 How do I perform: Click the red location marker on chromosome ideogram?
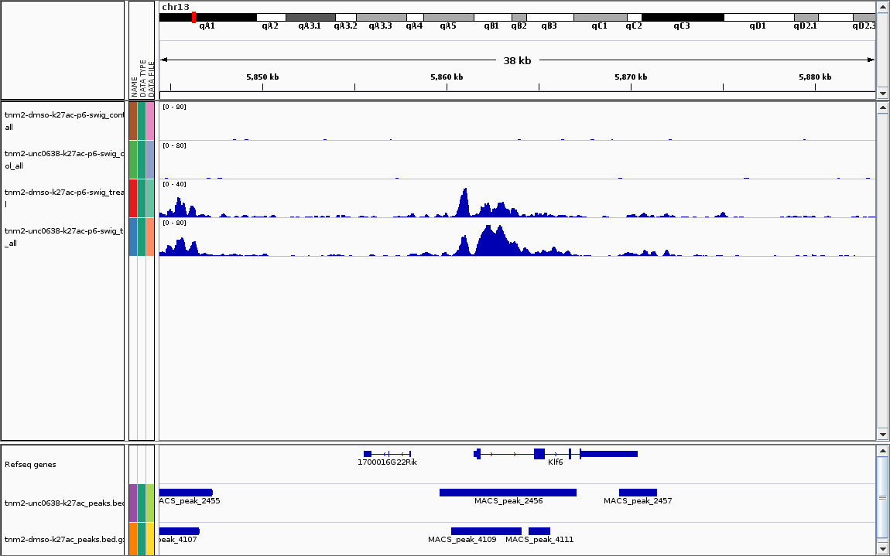pyautogui.click(x=193, y=17)
